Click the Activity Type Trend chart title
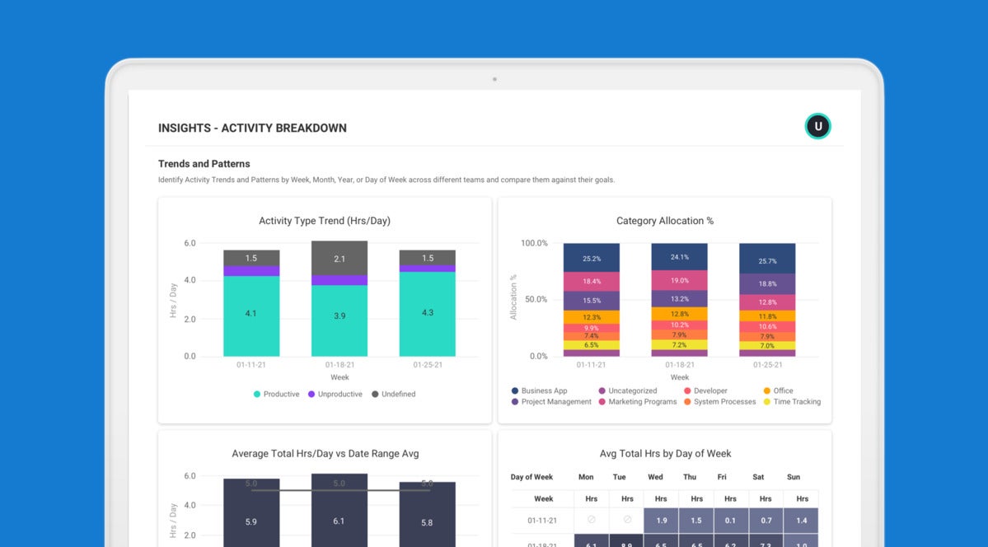Viewport: 988px width, 547px height. point(325,221)
